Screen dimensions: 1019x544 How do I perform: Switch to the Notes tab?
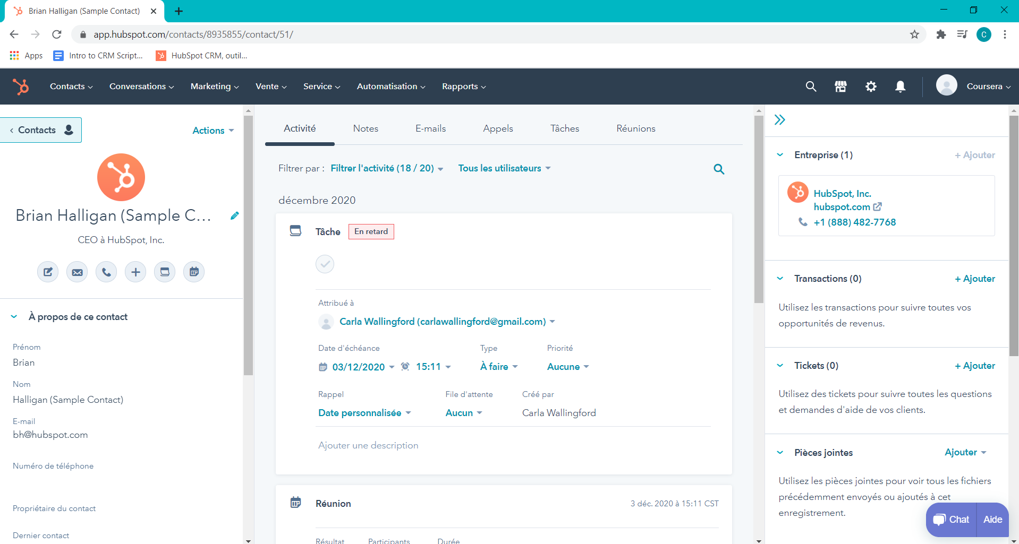pyautogui.click(x=366, y=128)
